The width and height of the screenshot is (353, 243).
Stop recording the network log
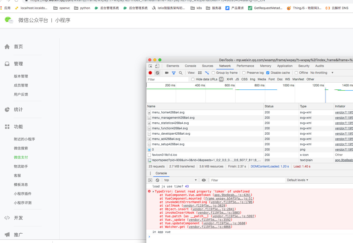pos(150,73)
